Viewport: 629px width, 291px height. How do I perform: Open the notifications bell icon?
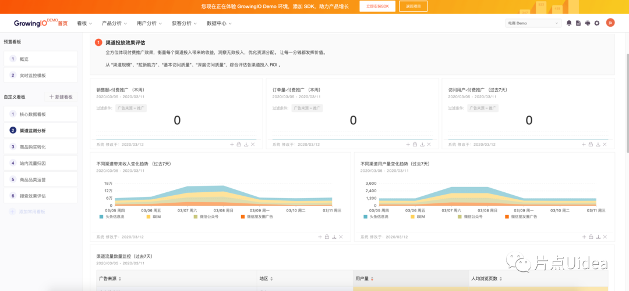pyautogui.click(x=569, y=23)
